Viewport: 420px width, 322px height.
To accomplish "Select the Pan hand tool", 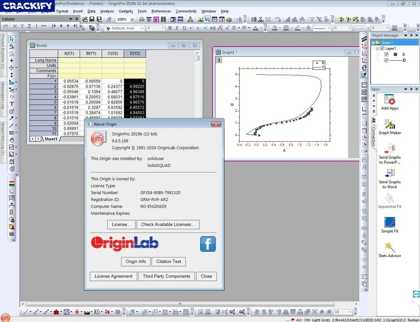I will [12, 140].
